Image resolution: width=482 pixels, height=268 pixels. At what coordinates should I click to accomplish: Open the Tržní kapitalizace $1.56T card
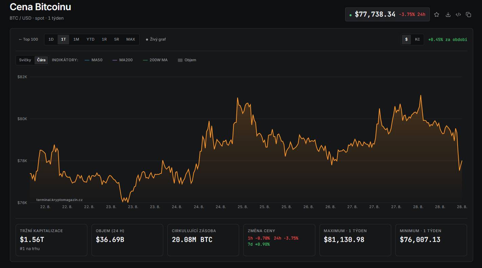coord(51,240)
